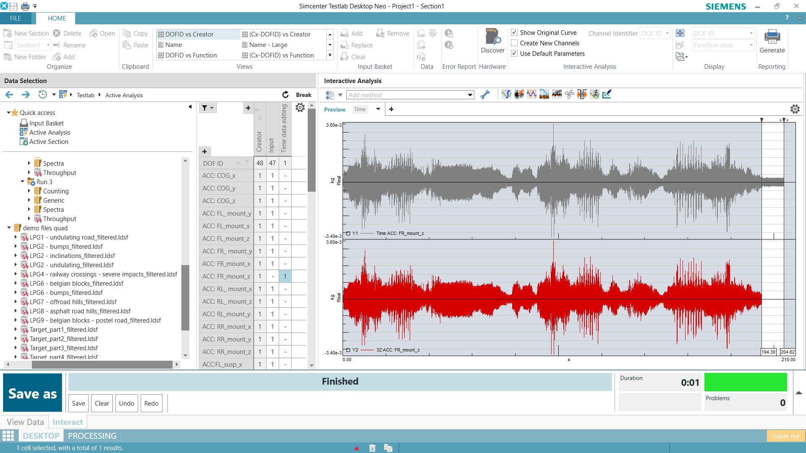The height and width of the screenshot is (453, 806).
Task: Select the waveform edit pencil method icon
Action: tap(519, 94)
